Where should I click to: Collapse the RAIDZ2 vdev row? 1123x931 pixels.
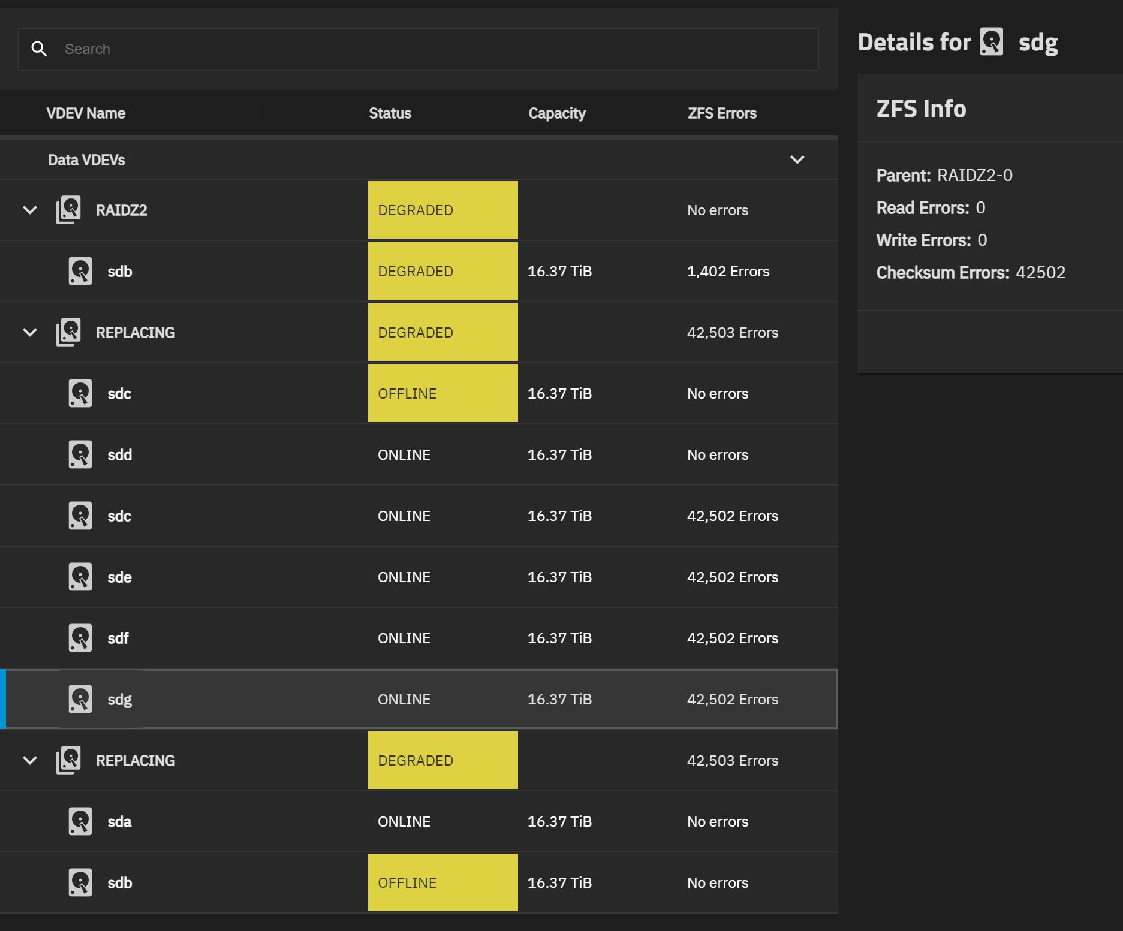[30, 210]
